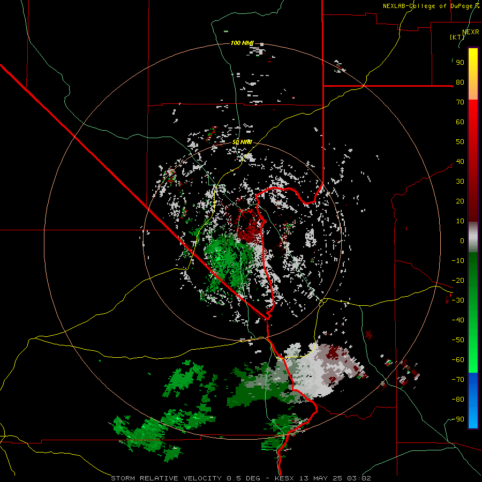Click the -90 scale value
Screen dimensions: 482x482
(x=458, y=419)
